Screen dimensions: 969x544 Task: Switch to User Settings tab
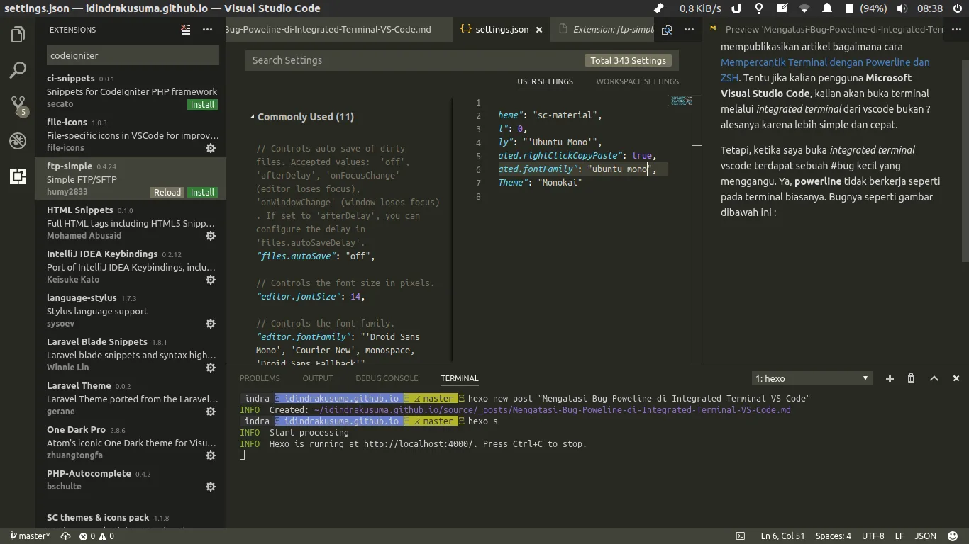click(x=545, y=81)
